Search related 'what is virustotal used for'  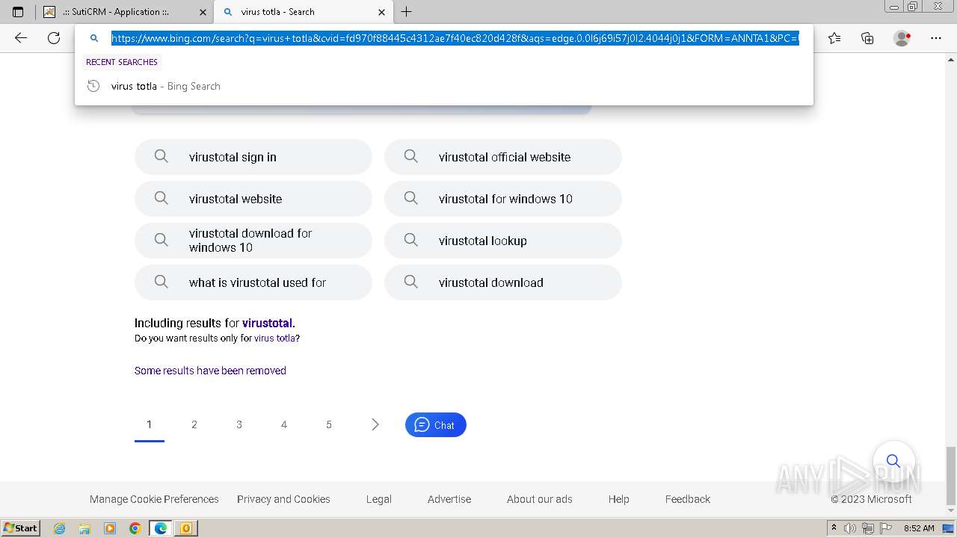(253, 282)
